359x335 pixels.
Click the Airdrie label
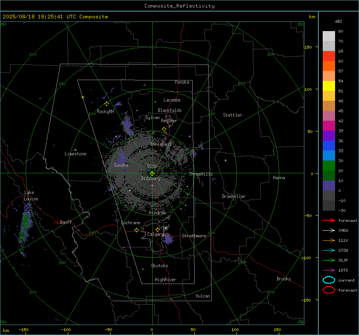coord(157,213)
